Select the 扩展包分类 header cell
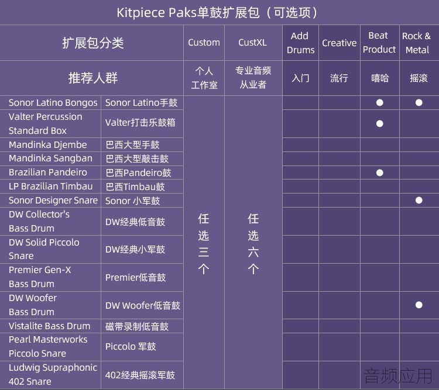This screenshot has height=390, width=439. point(92,43)
